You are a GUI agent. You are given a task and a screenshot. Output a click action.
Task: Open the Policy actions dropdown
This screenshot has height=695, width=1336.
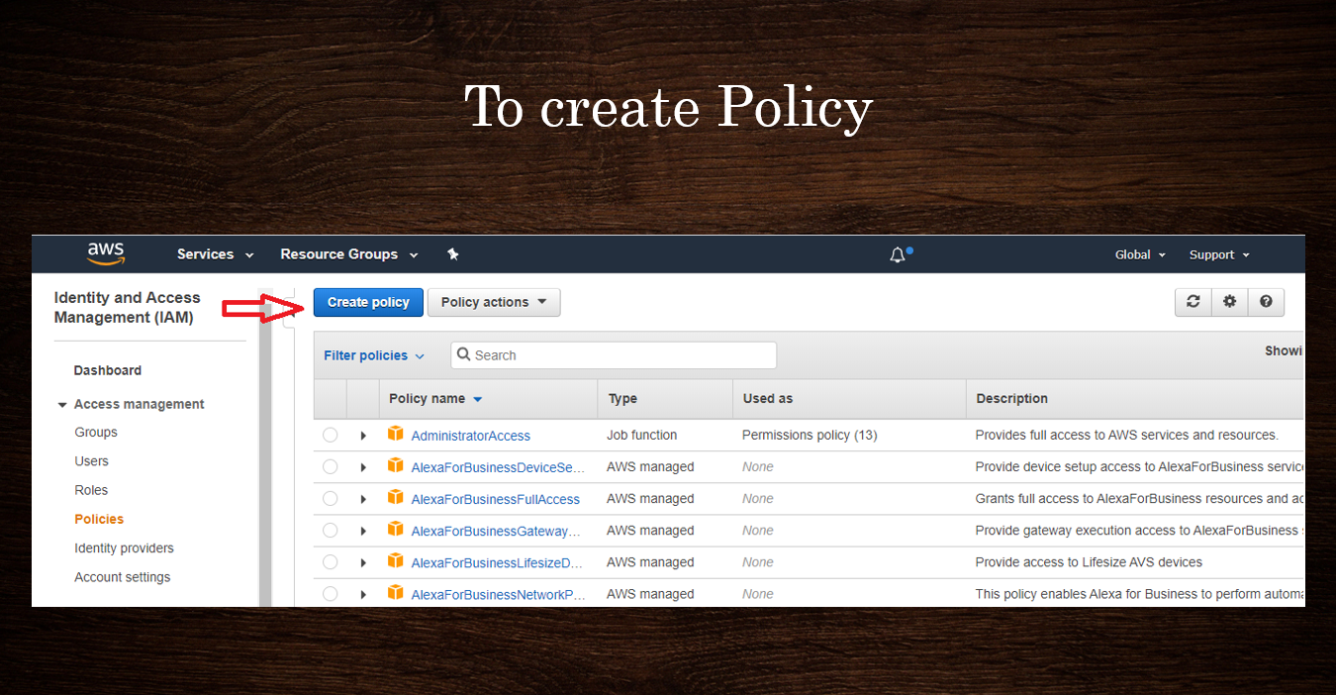tap(494, 302)
